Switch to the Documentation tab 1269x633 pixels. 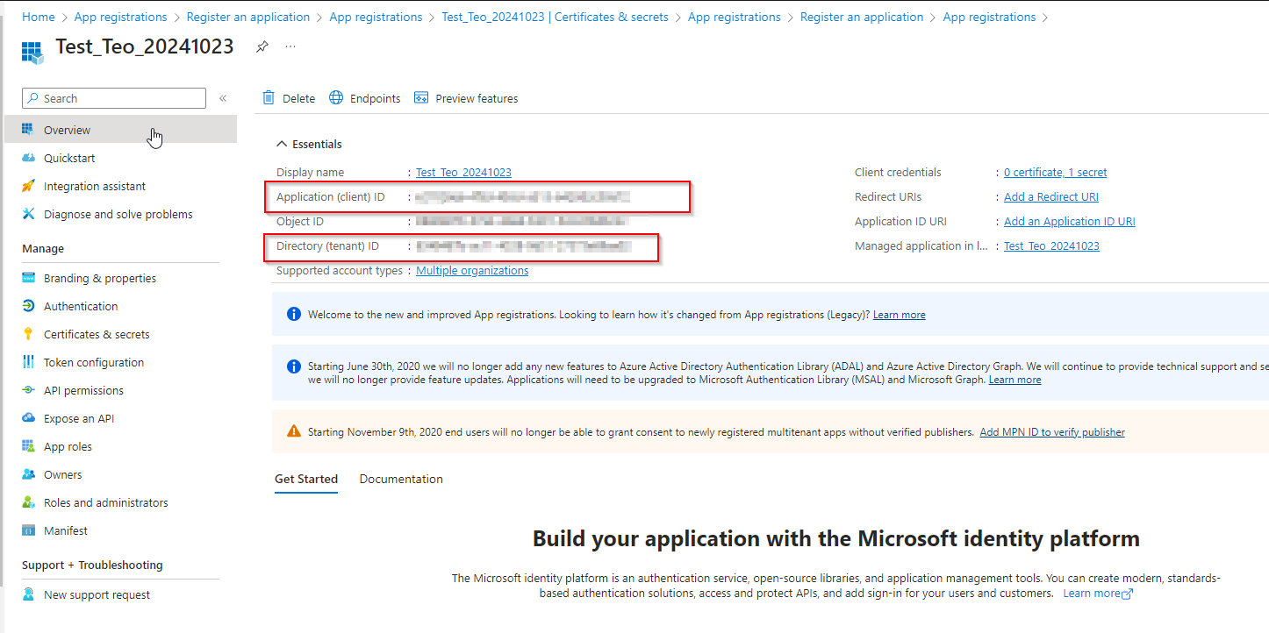click(x=401, y=479)
